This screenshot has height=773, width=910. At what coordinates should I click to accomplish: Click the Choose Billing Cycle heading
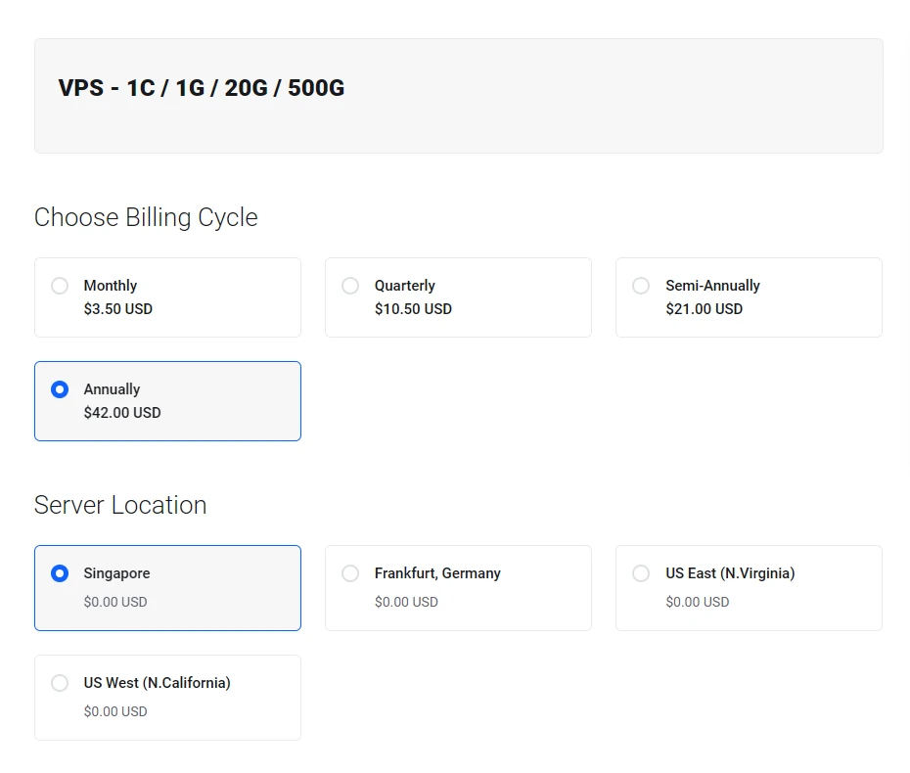(x=146, y=217)
